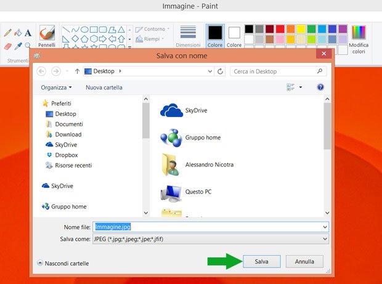Click the Annulla button
Image resolution: width=382 pixels, height=284 pixels.
point(304,262)
